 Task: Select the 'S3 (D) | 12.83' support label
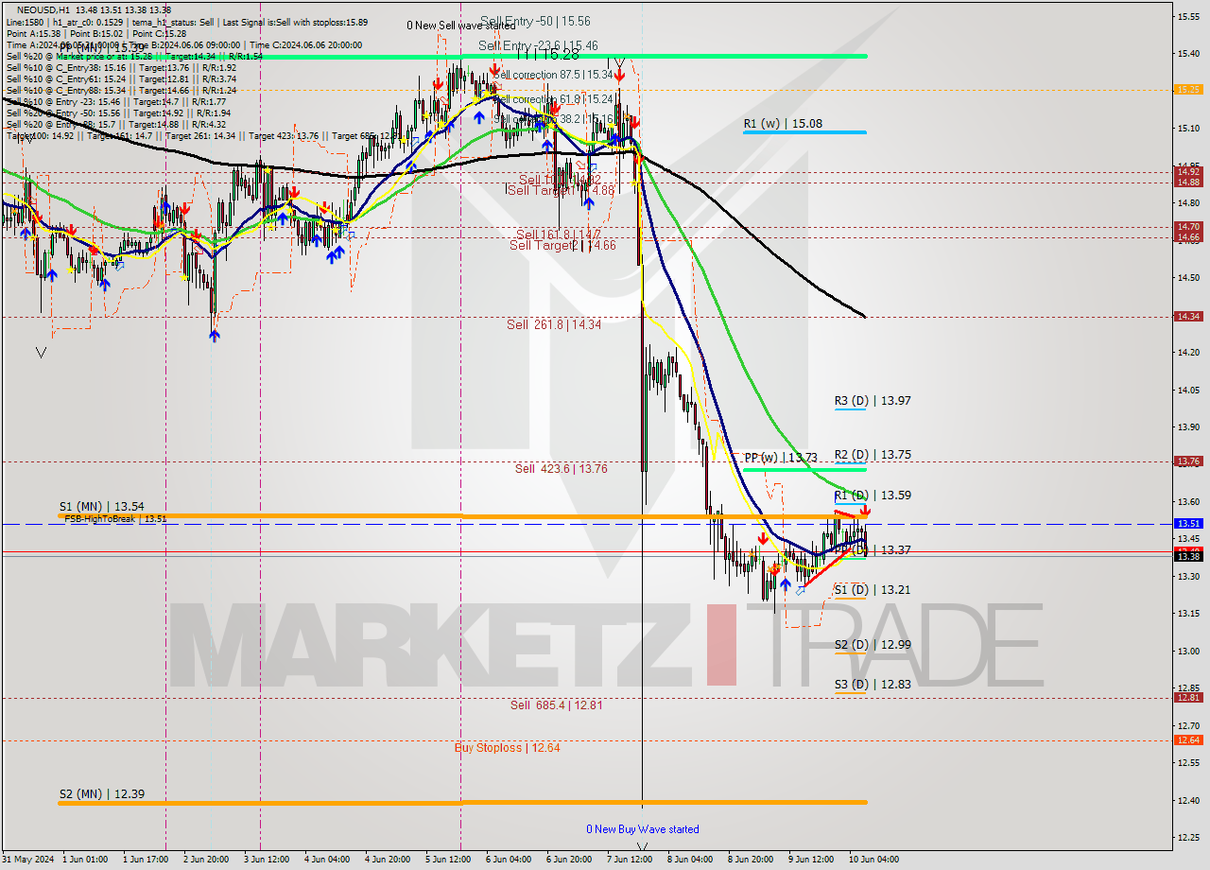click(873, 685)
